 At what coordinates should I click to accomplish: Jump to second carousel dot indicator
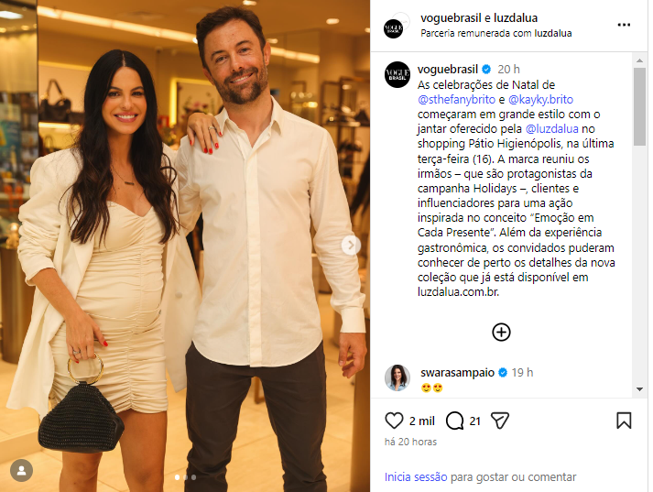(x=185, y=477)
